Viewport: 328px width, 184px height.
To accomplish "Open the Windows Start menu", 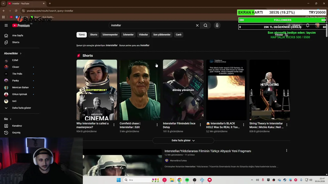I will [119, 180].
